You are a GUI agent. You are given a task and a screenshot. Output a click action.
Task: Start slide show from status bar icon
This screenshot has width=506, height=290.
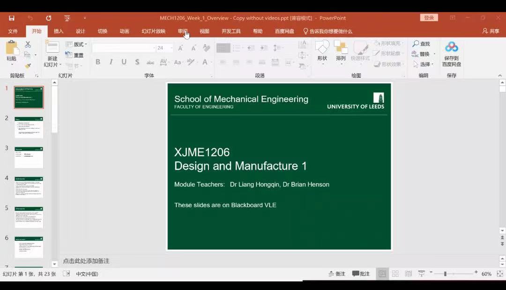click(x=421, y=274)
